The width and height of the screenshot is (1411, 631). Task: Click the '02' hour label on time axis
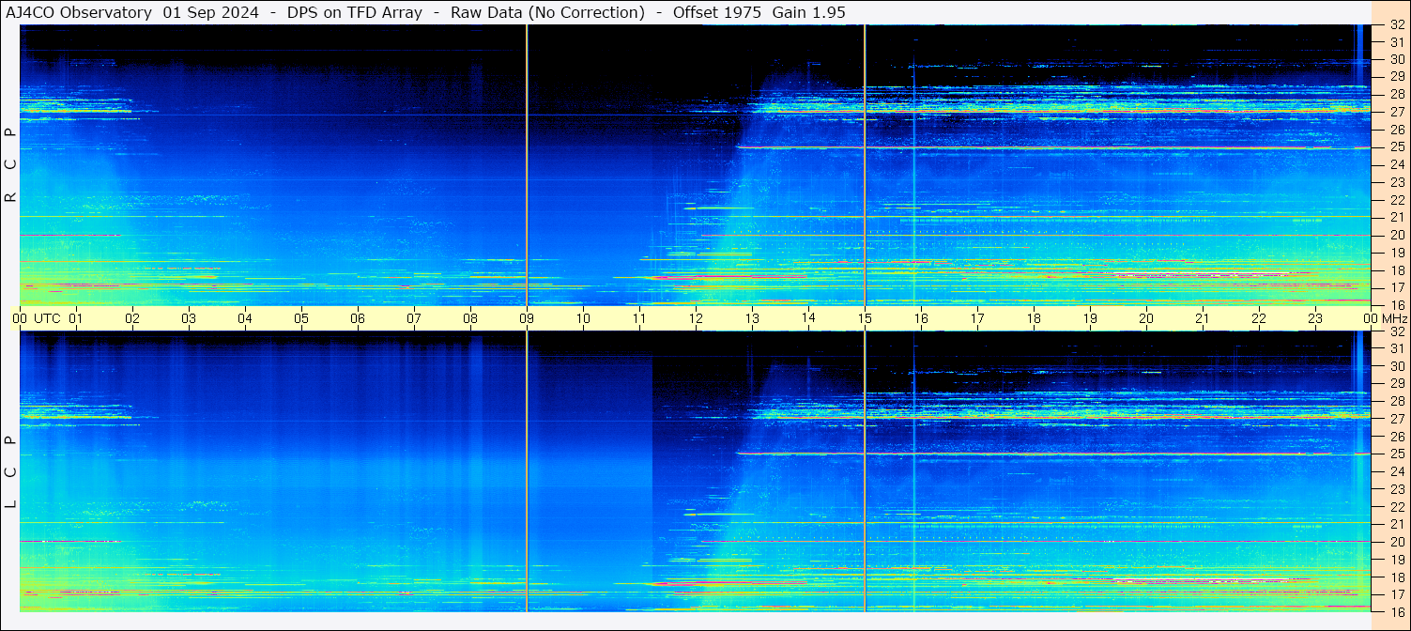132,318
